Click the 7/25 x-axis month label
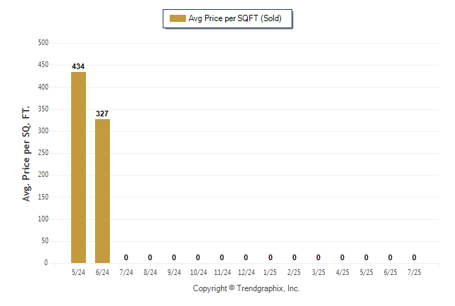455x306 pixels. 414,272
